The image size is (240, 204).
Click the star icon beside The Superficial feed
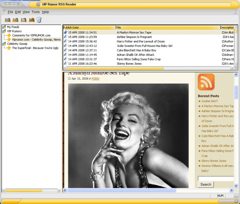point(9,48)
